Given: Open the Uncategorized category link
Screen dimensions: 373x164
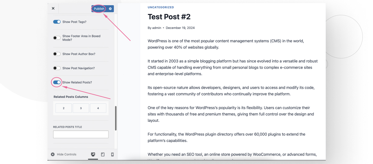Looking at the screenshot, I should [x=161, y=7].
